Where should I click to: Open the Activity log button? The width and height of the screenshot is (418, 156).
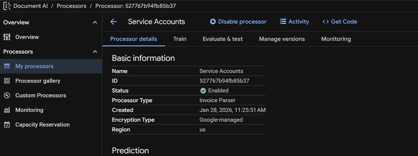(294, 22)
